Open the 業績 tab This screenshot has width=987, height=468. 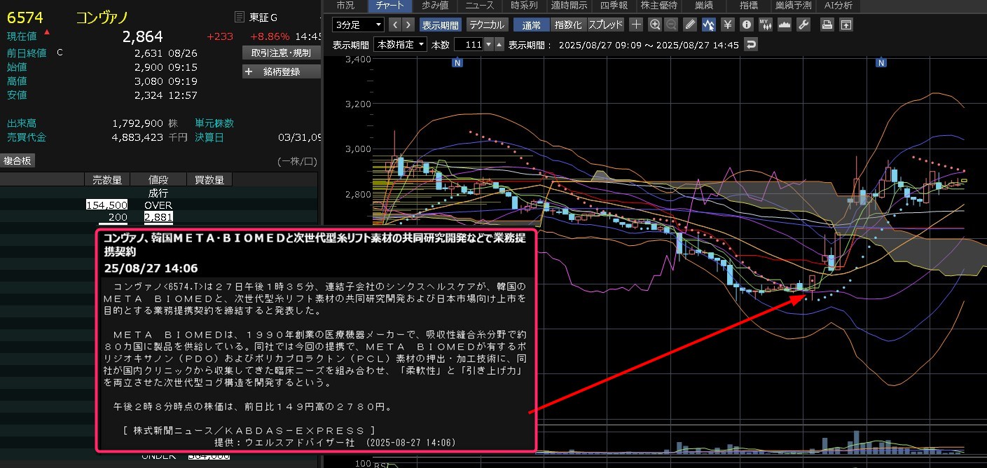[703, 6]
